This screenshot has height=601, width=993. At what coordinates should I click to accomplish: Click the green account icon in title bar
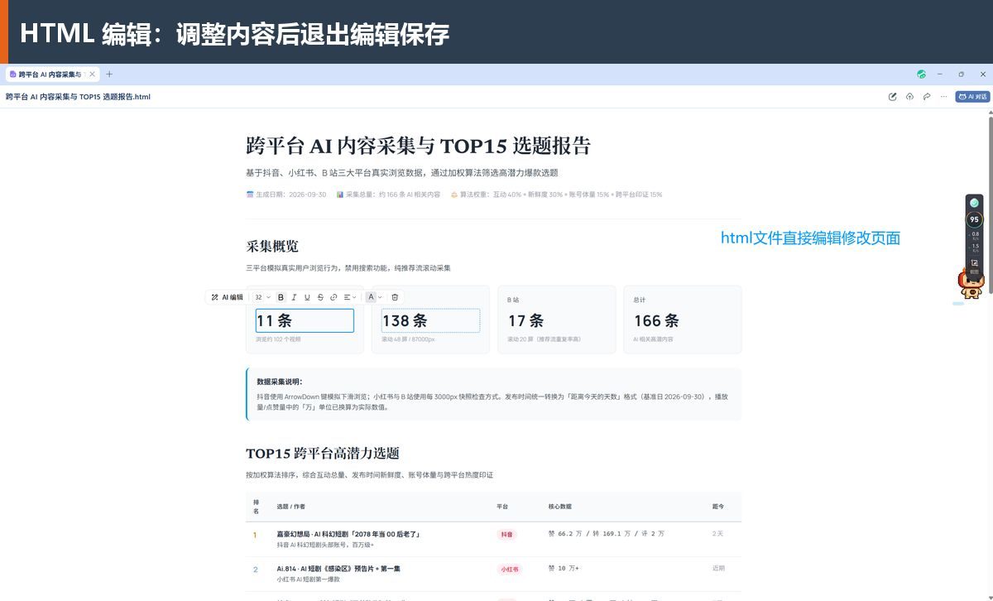point(921,75)
